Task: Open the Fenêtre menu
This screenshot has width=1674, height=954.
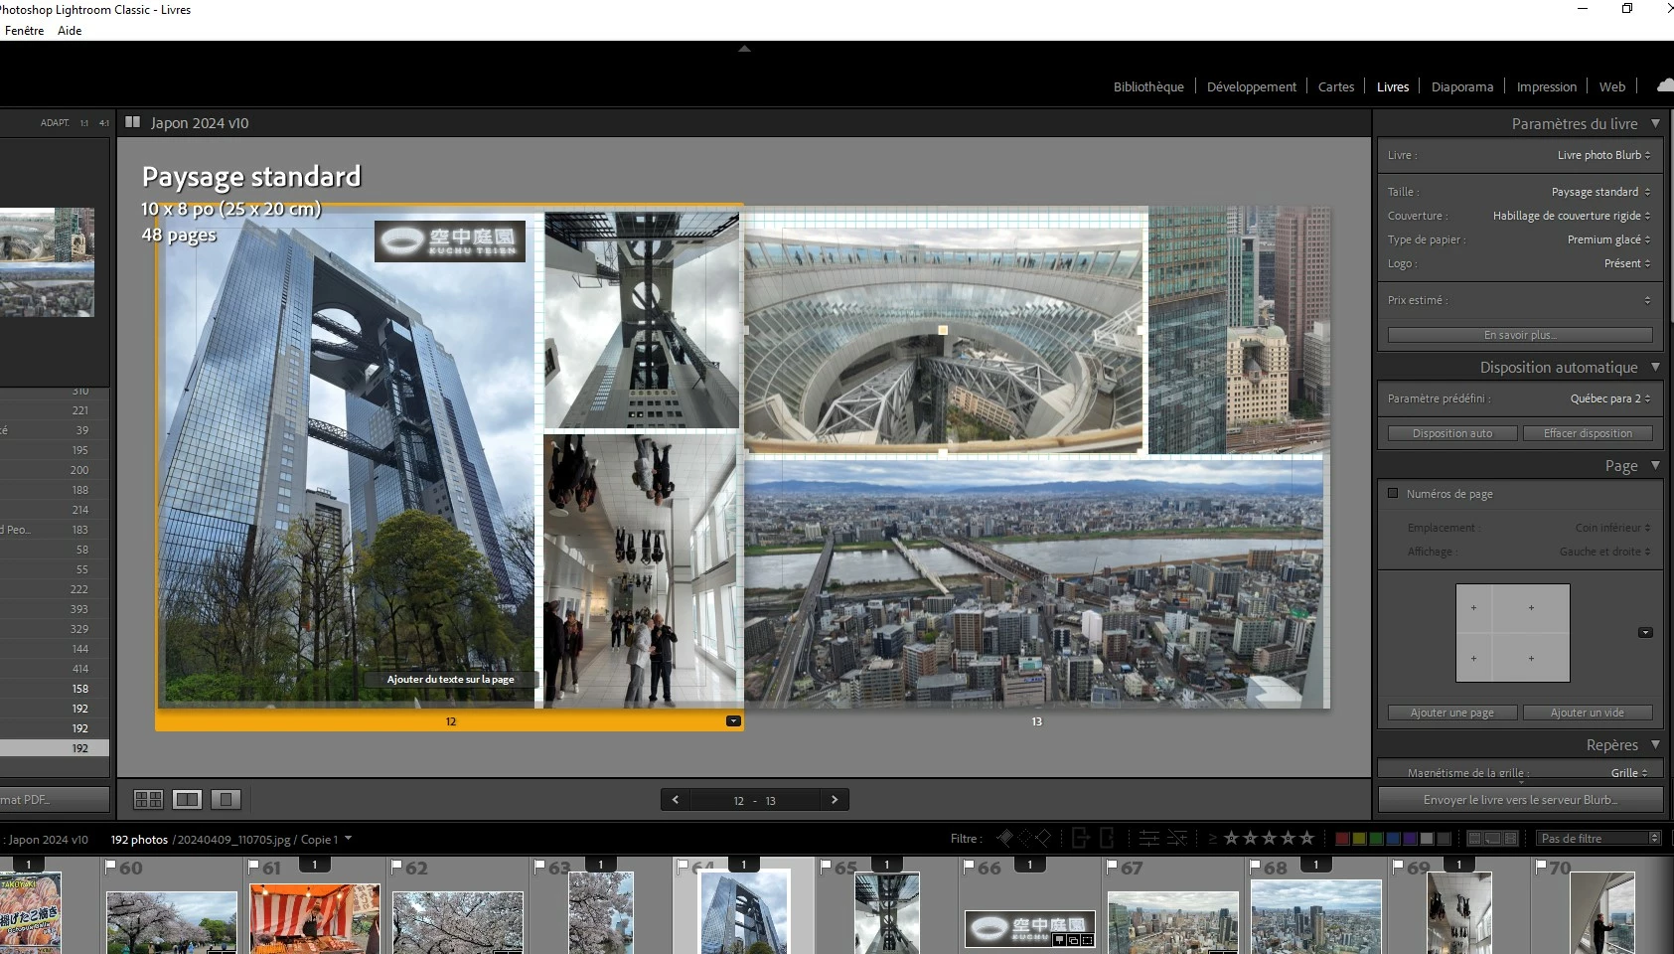Action: tap(24, 31)
